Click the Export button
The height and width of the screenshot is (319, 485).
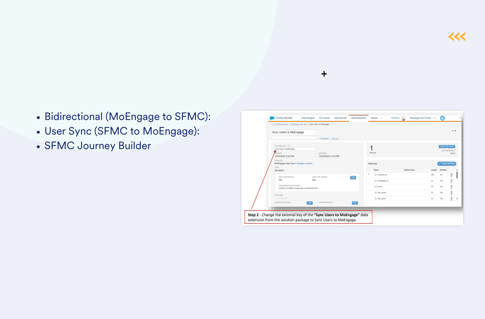pyautogui.click(x=443, y=146)
